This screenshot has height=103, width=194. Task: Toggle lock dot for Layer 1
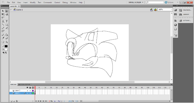coord(30,93)
